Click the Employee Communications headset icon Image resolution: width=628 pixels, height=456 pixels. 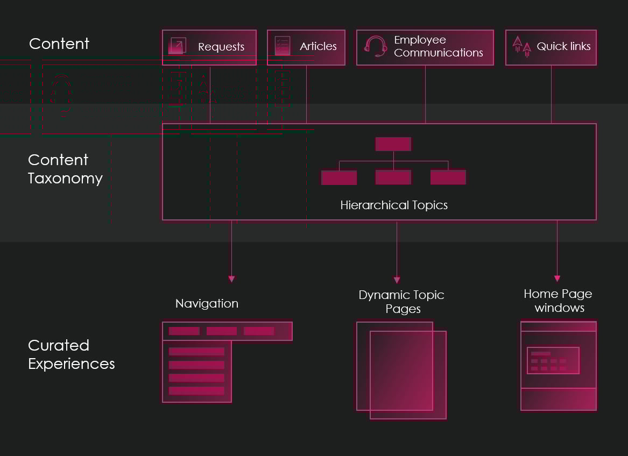coord(376,46)
